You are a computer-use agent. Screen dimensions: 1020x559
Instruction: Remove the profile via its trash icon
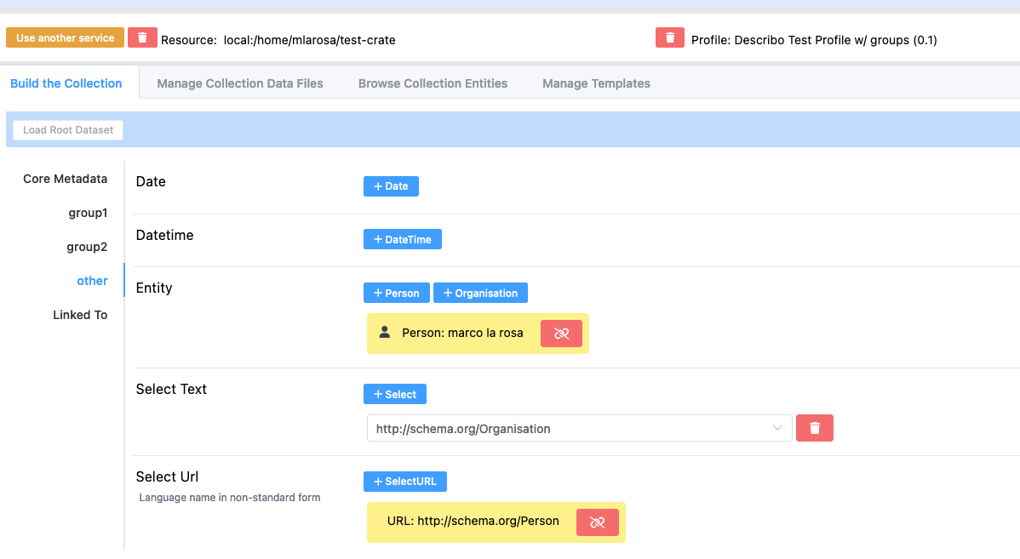tap(670, 37)
